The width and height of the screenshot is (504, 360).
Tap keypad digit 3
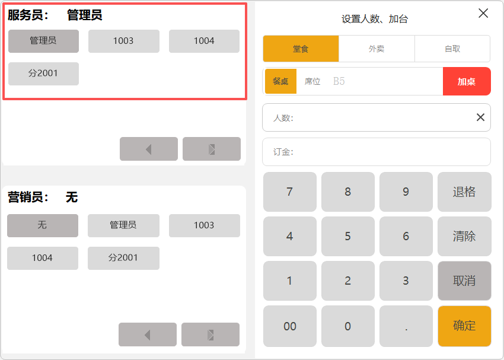406,281
